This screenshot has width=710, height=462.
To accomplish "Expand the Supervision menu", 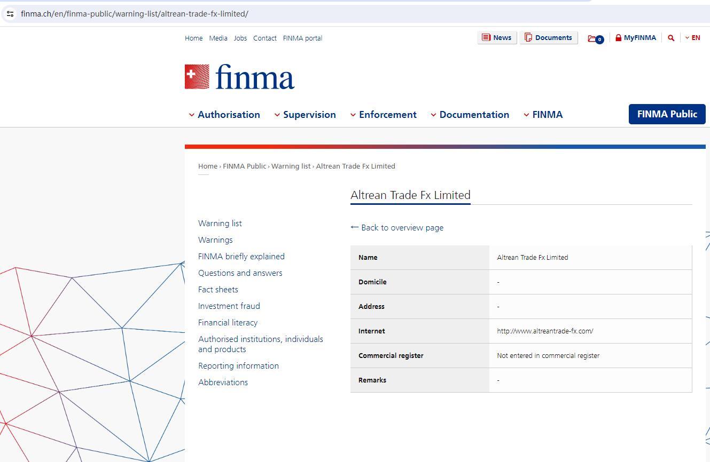I will 305,115.
